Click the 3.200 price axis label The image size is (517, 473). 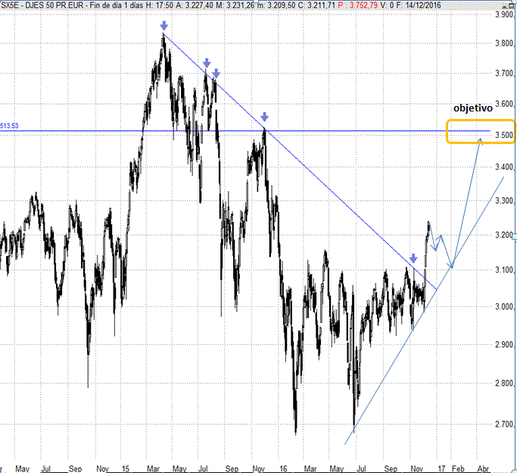point(504,235)
